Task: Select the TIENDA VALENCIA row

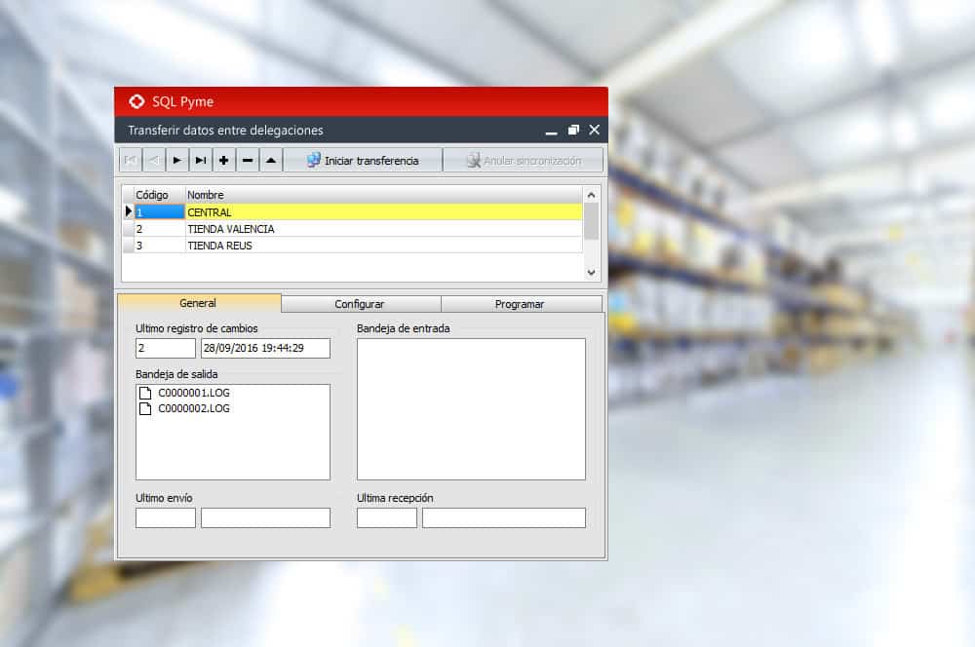Action: (x=231, y=229)
